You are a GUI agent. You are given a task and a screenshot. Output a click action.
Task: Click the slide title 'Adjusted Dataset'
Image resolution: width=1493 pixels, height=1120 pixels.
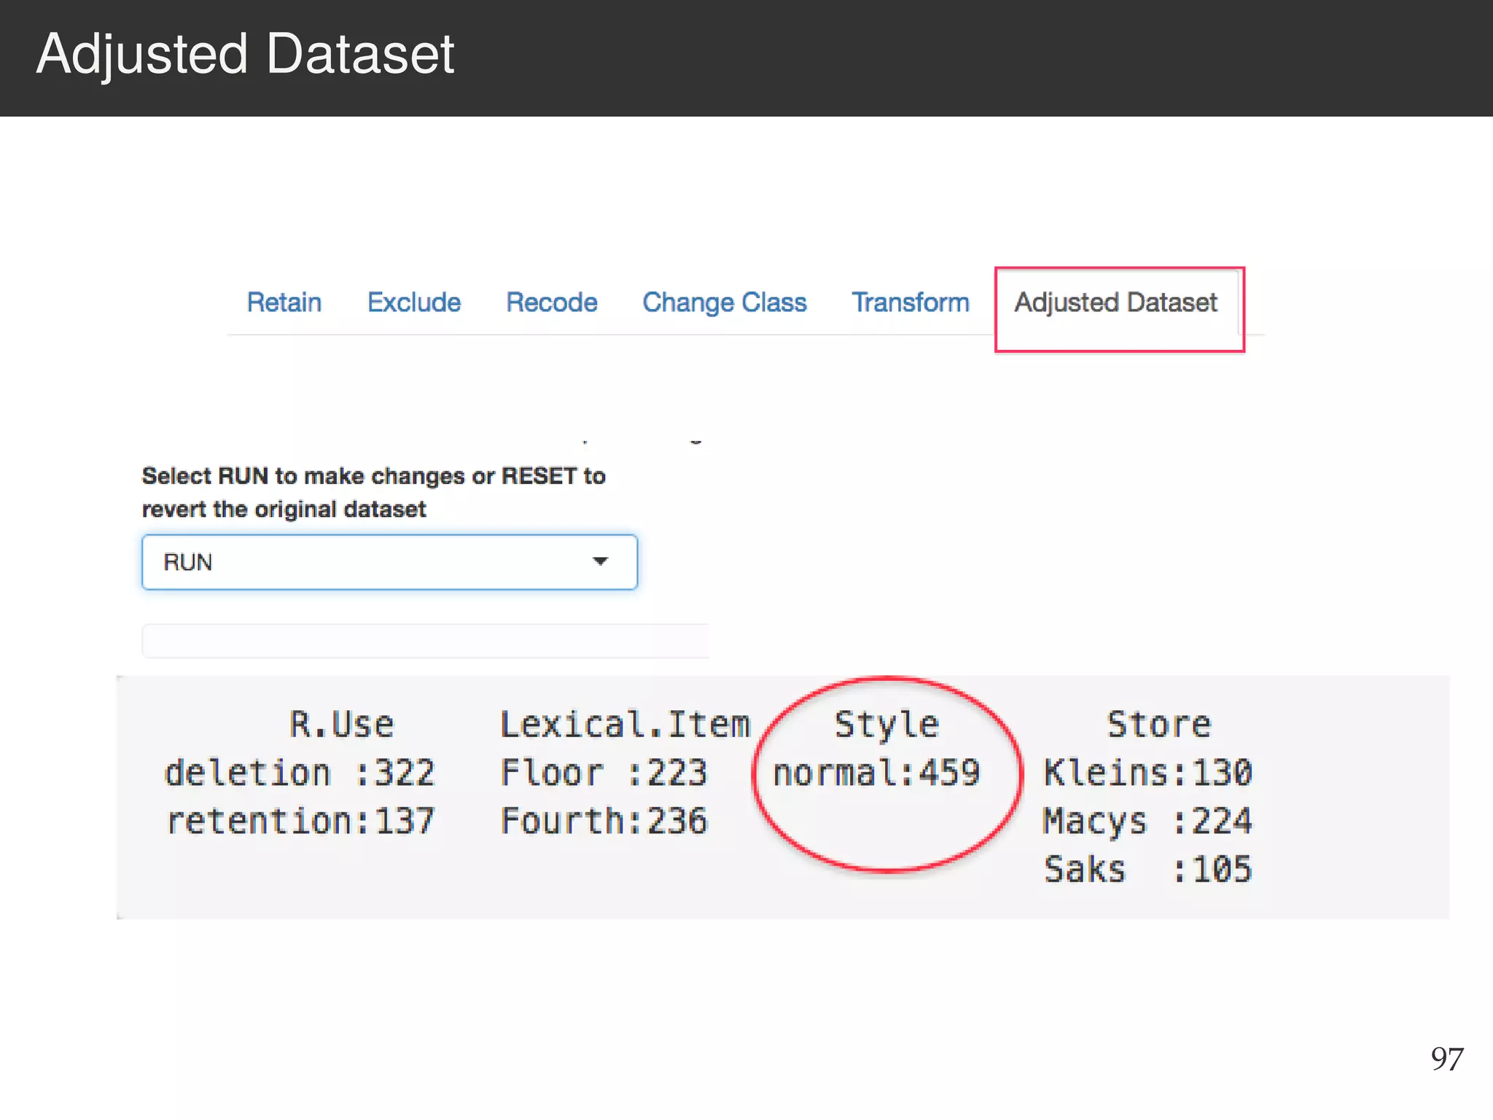point(245,55)
